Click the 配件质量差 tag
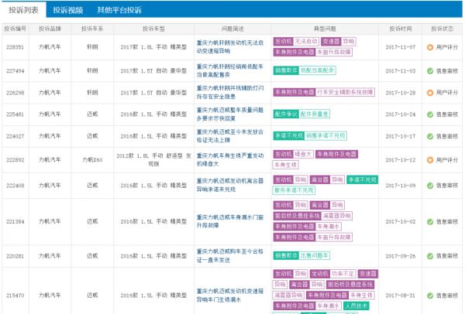465x314 pixels. tap(314, 114)
